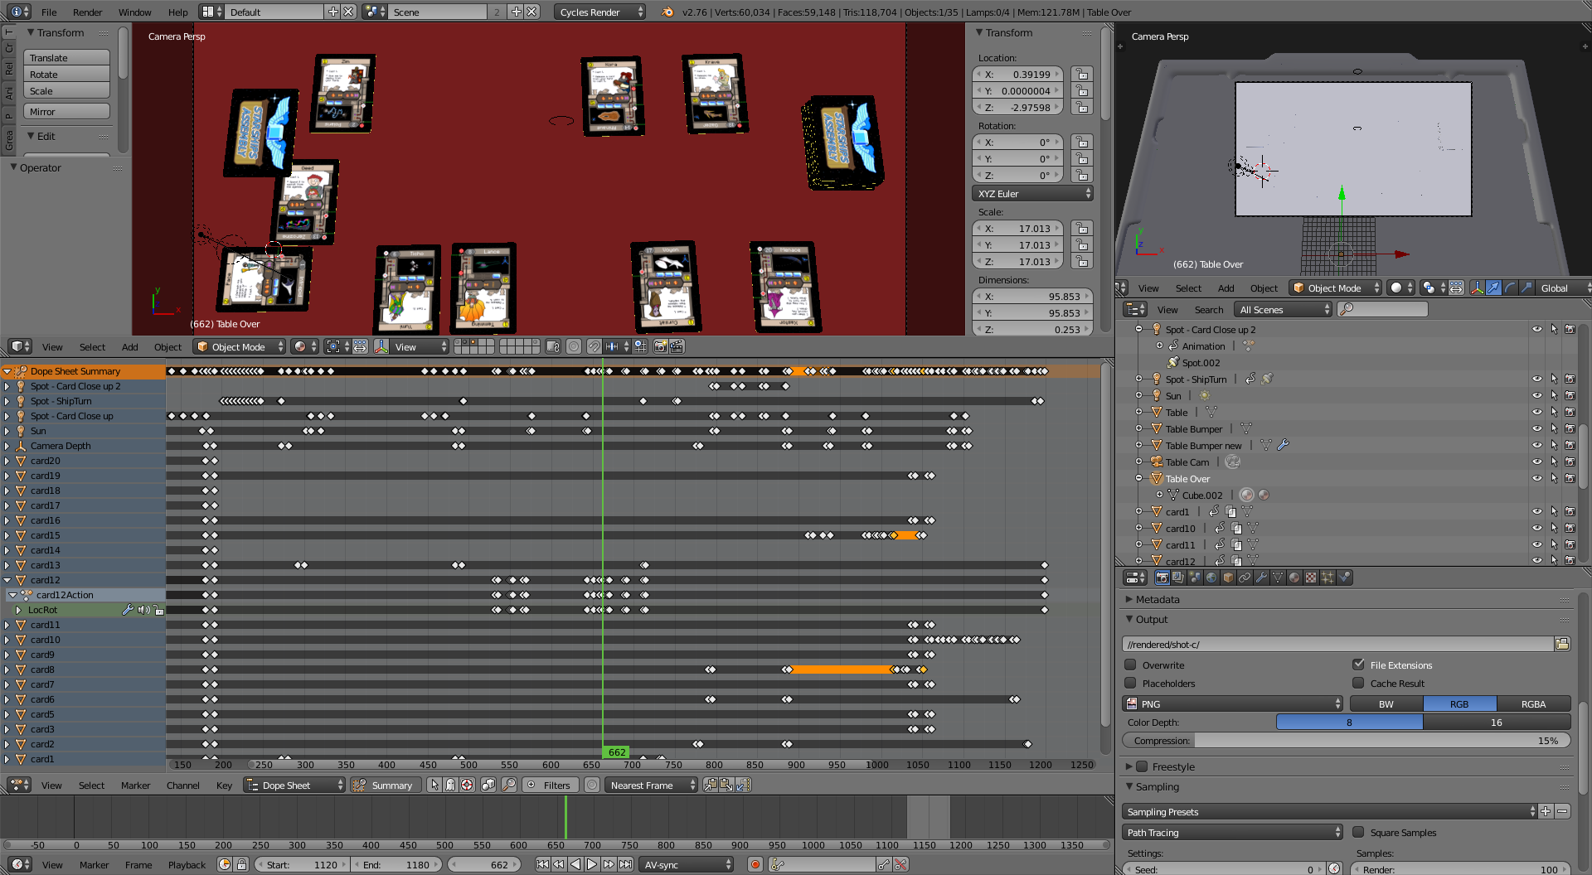Click the delete keyframe icon in timeline
The height and width of the screenshot is (875, 1592).
click(900, 864)
